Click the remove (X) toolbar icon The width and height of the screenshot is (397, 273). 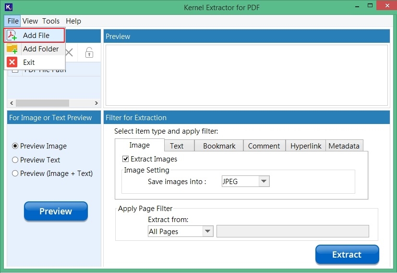click(x=69, y=52)
